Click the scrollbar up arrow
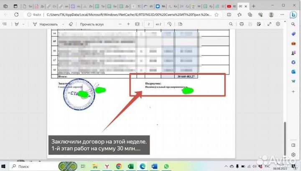The width and height of the screenshot is (301, 171). (285, 21)
